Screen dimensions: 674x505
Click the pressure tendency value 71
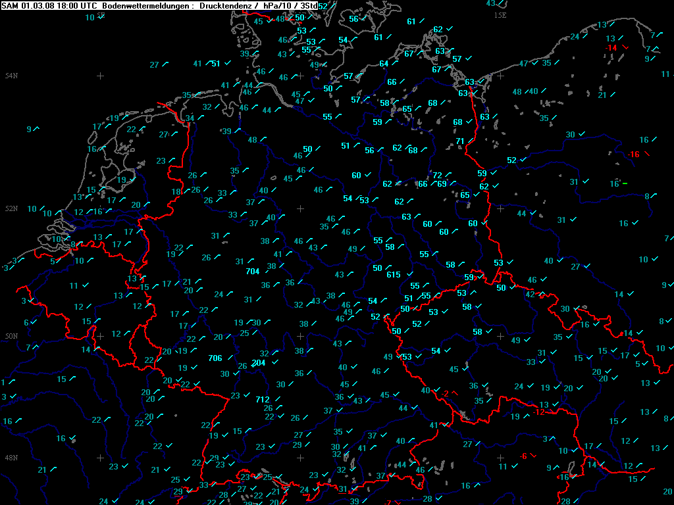460,141
